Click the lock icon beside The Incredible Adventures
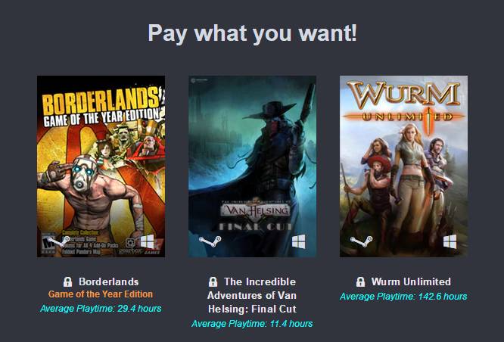504x342 pixels. [213, 282]
